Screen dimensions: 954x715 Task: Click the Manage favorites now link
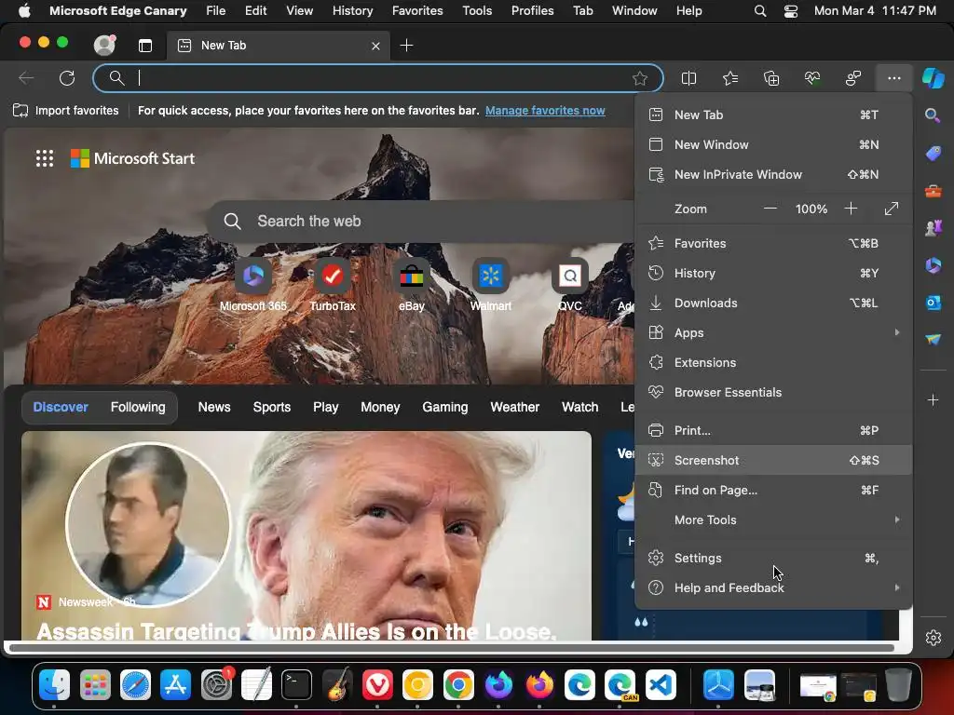[x=545, y=111]
